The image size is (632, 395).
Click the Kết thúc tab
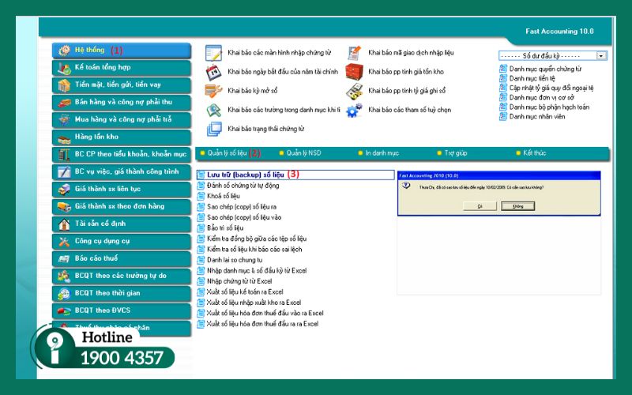[x=535, y=153]
